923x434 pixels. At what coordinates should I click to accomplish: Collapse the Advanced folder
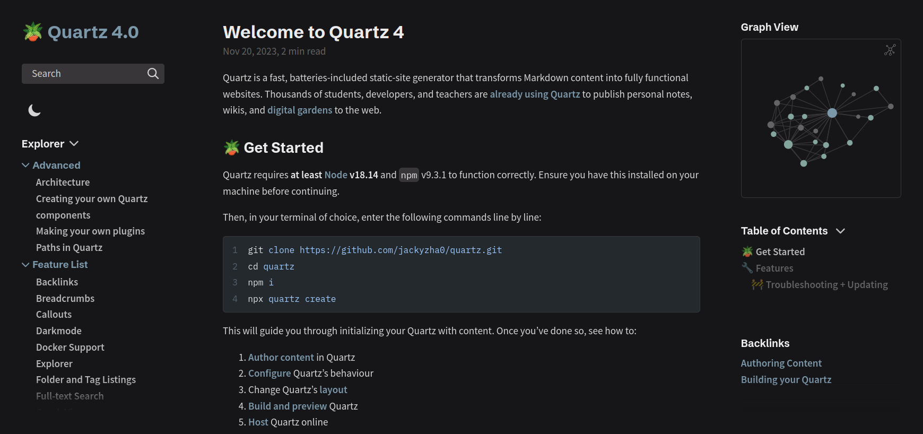pyautogui.click(x=25, y=166)
